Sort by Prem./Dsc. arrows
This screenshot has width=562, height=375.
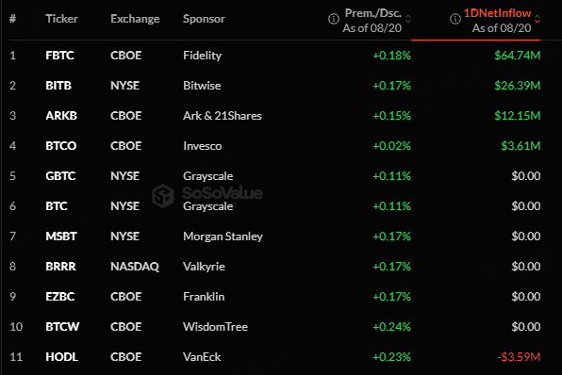tap(408, 19)
